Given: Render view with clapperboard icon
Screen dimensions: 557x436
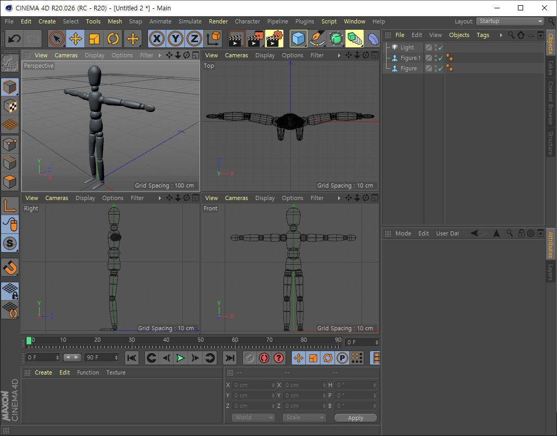Looking at the screenshot, I should click(x=237, y=39).
